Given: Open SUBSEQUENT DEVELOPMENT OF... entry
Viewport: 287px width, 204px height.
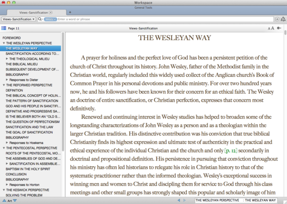Looking at the screenshot, I should [32, 69].
